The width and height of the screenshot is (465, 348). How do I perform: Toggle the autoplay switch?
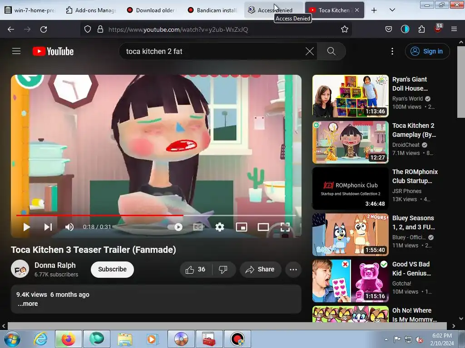[175, 227]
